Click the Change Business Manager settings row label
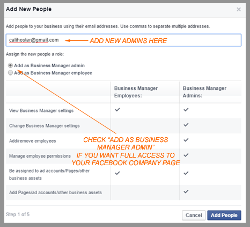Viewport: 250px width, 227px height. (45, 126)
